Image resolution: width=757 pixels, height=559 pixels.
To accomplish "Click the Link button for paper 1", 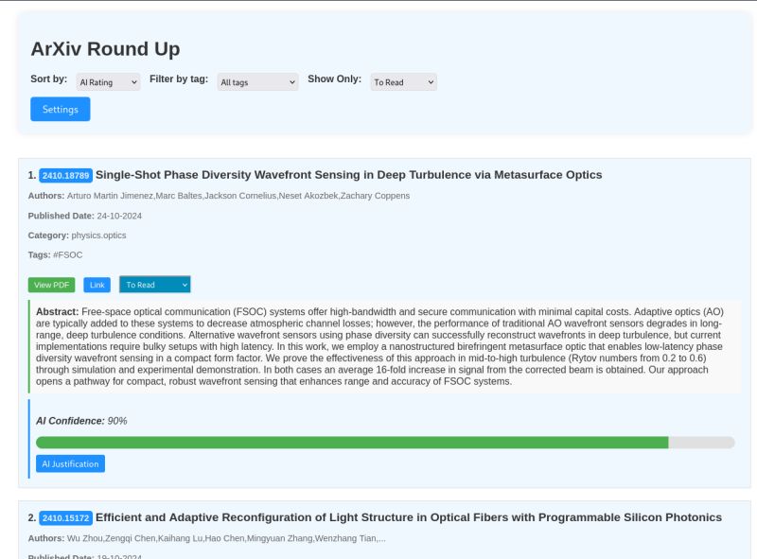I will pyautogui.click(x=97, y=285).
